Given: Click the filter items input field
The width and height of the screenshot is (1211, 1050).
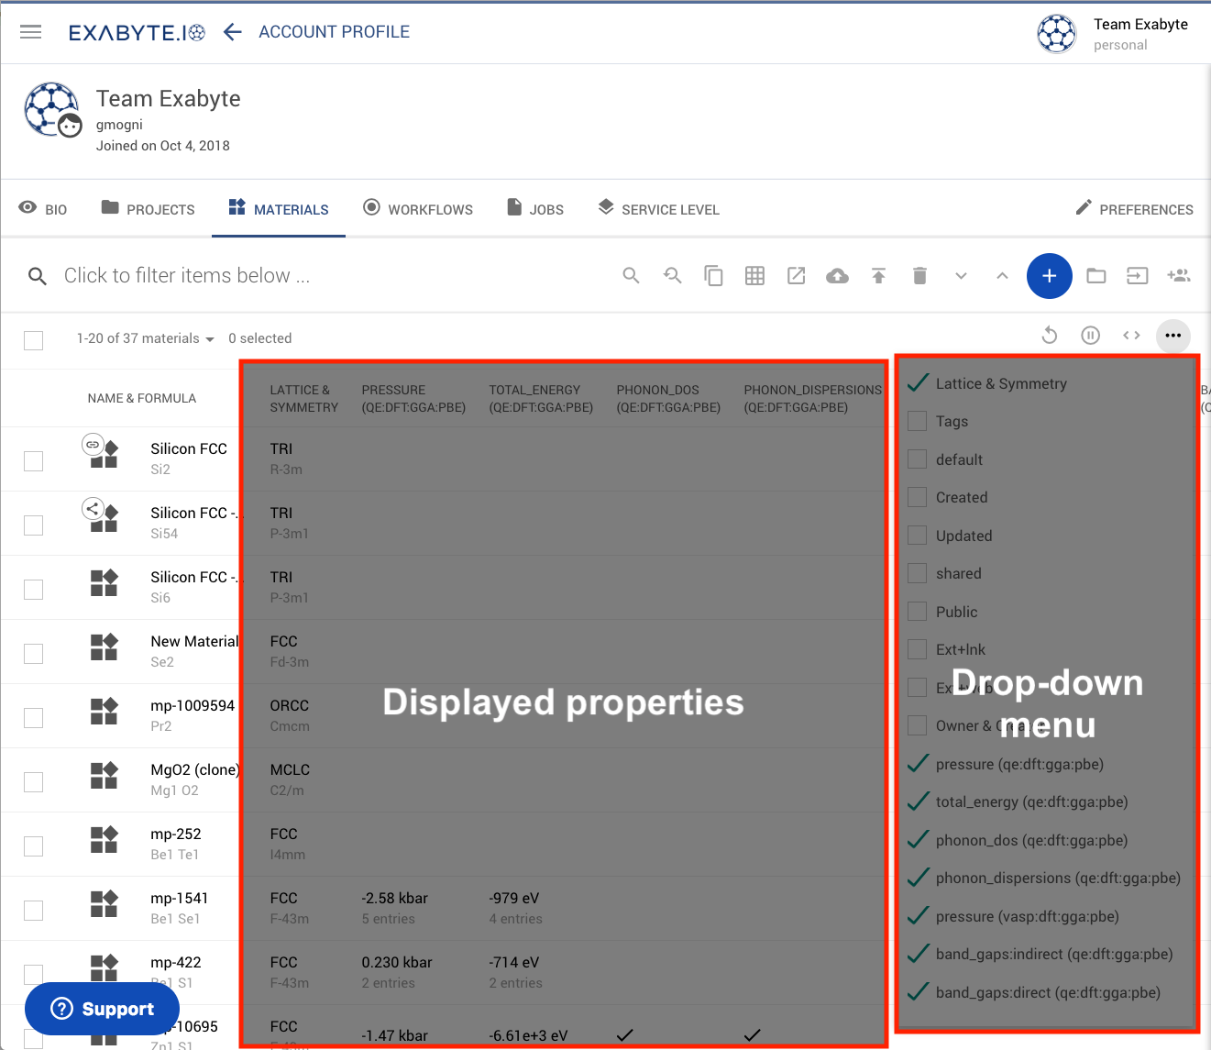Looking at the screenshot, I should [187, 275].
